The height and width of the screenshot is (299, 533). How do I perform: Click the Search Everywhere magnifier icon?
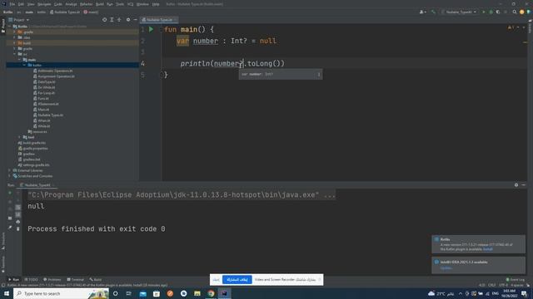pyautogui.click(x=515, y=12)
